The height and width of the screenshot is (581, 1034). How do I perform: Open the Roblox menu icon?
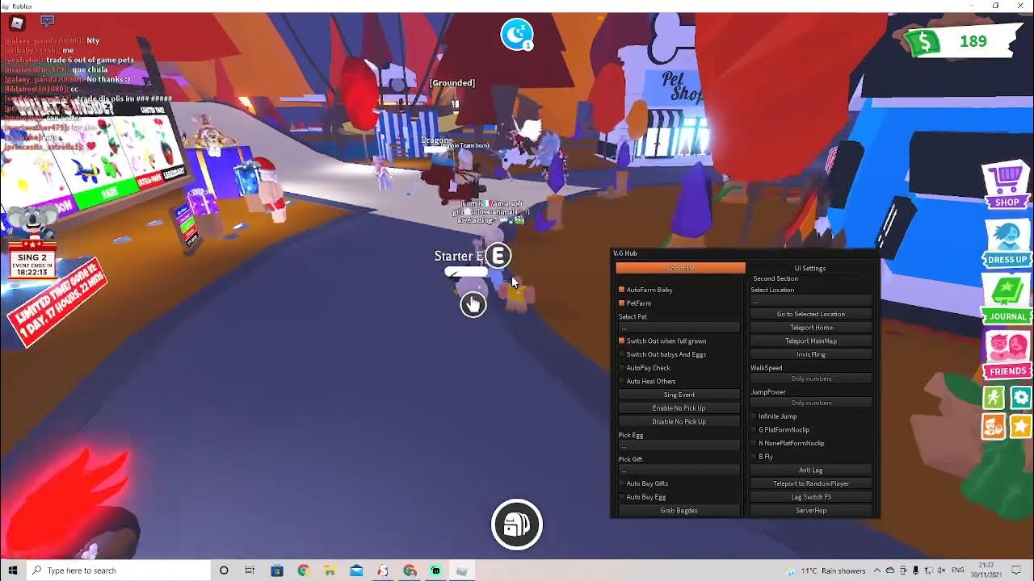[18, 22]
